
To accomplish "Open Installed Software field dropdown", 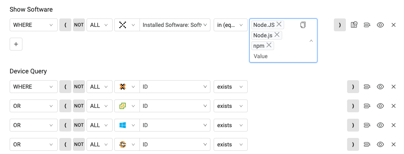I will point(175,25).
